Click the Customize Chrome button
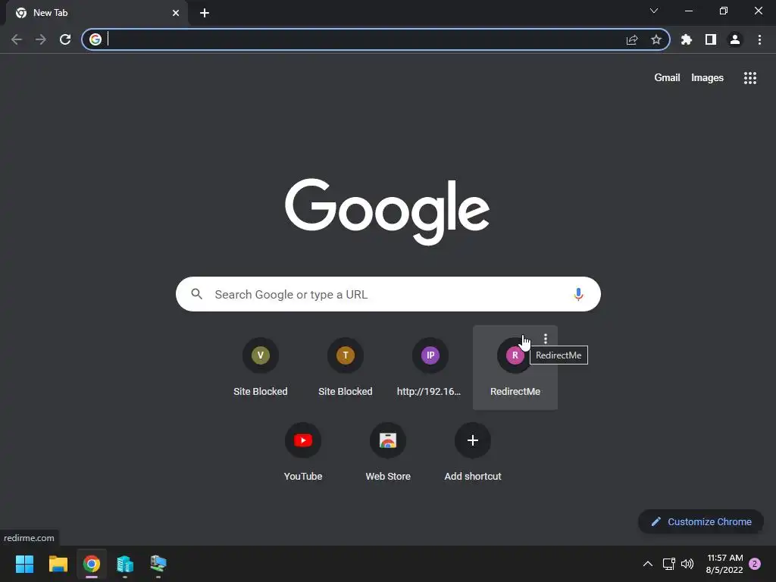The height and width of the screenshot is (582, 776). (701, 521)
